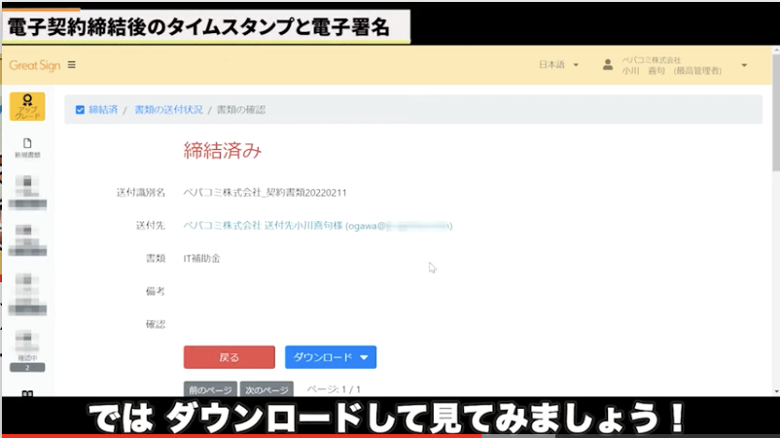
Task: Open the yellow upgrade badge in sidebar
Action: point(27,106)
